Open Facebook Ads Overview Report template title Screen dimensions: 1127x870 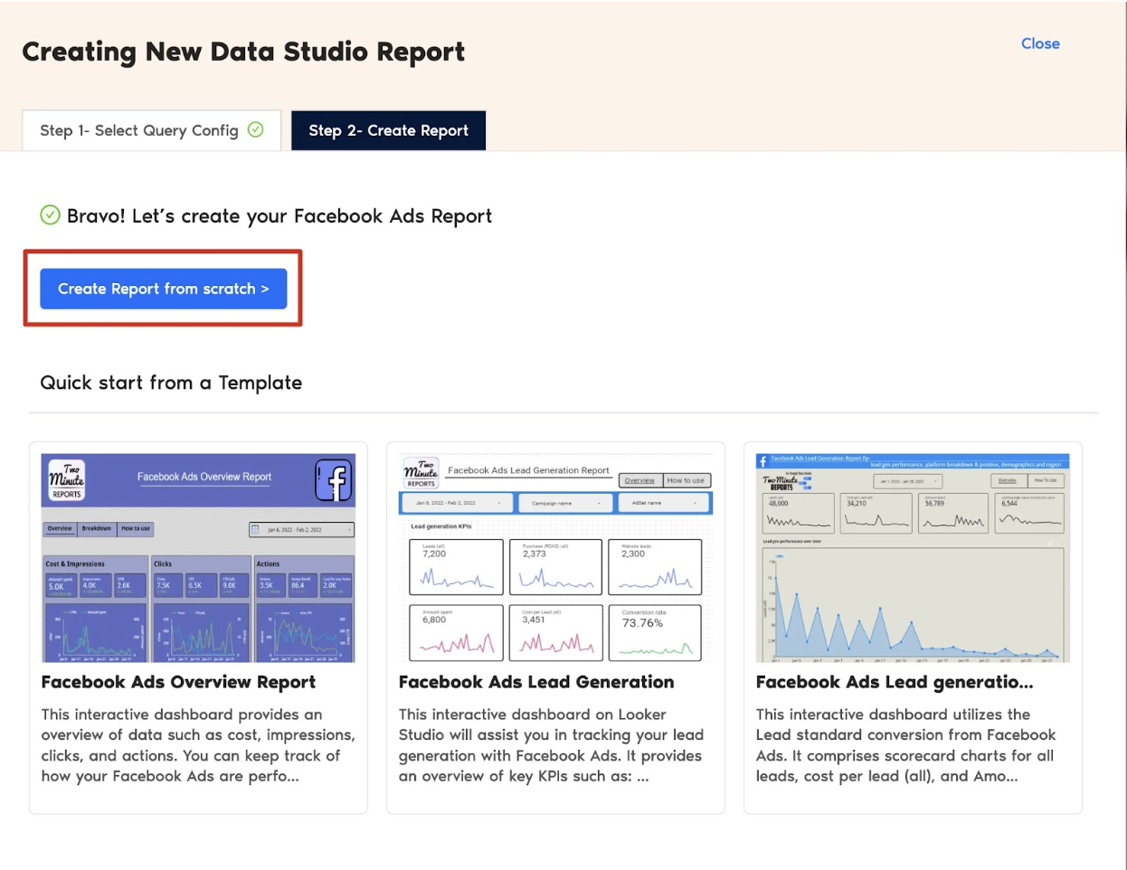point(178,682)
